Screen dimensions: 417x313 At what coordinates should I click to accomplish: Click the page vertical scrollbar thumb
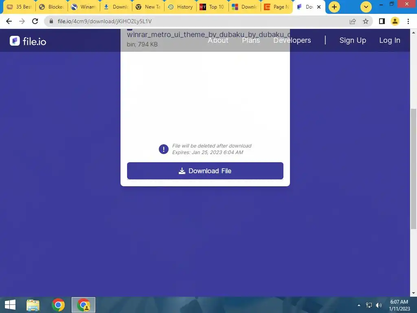[x=413, y=169]
